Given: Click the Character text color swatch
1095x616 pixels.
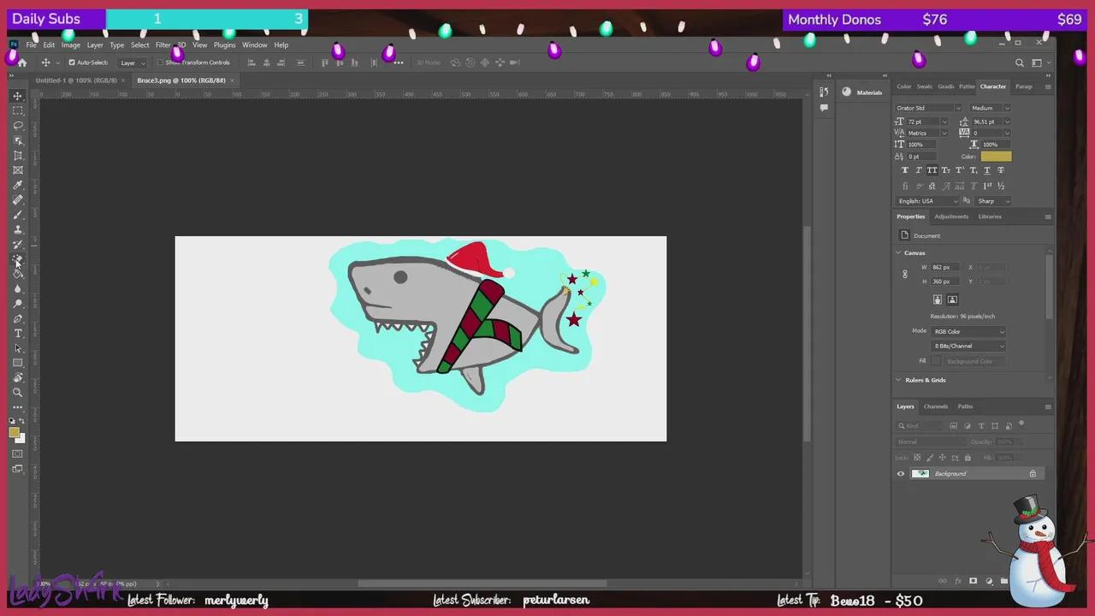Looking at the screenshot, I should [x=996, y=157].
